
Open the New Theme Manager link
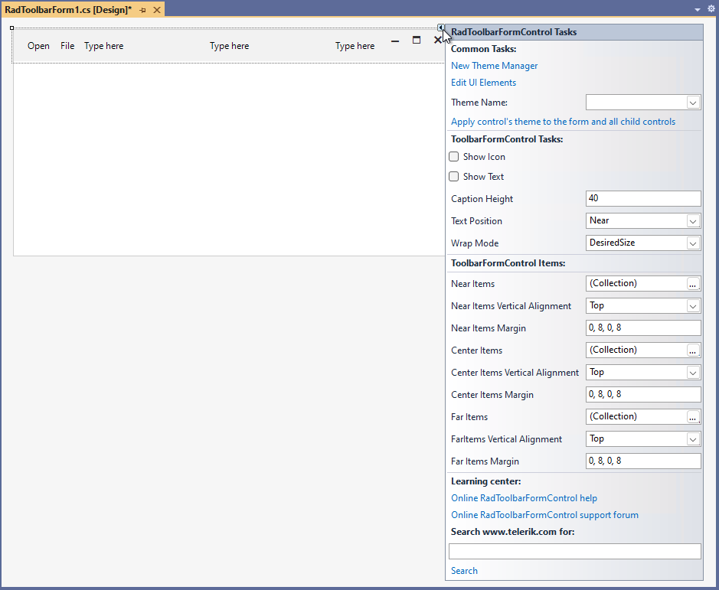click(494, 65)
